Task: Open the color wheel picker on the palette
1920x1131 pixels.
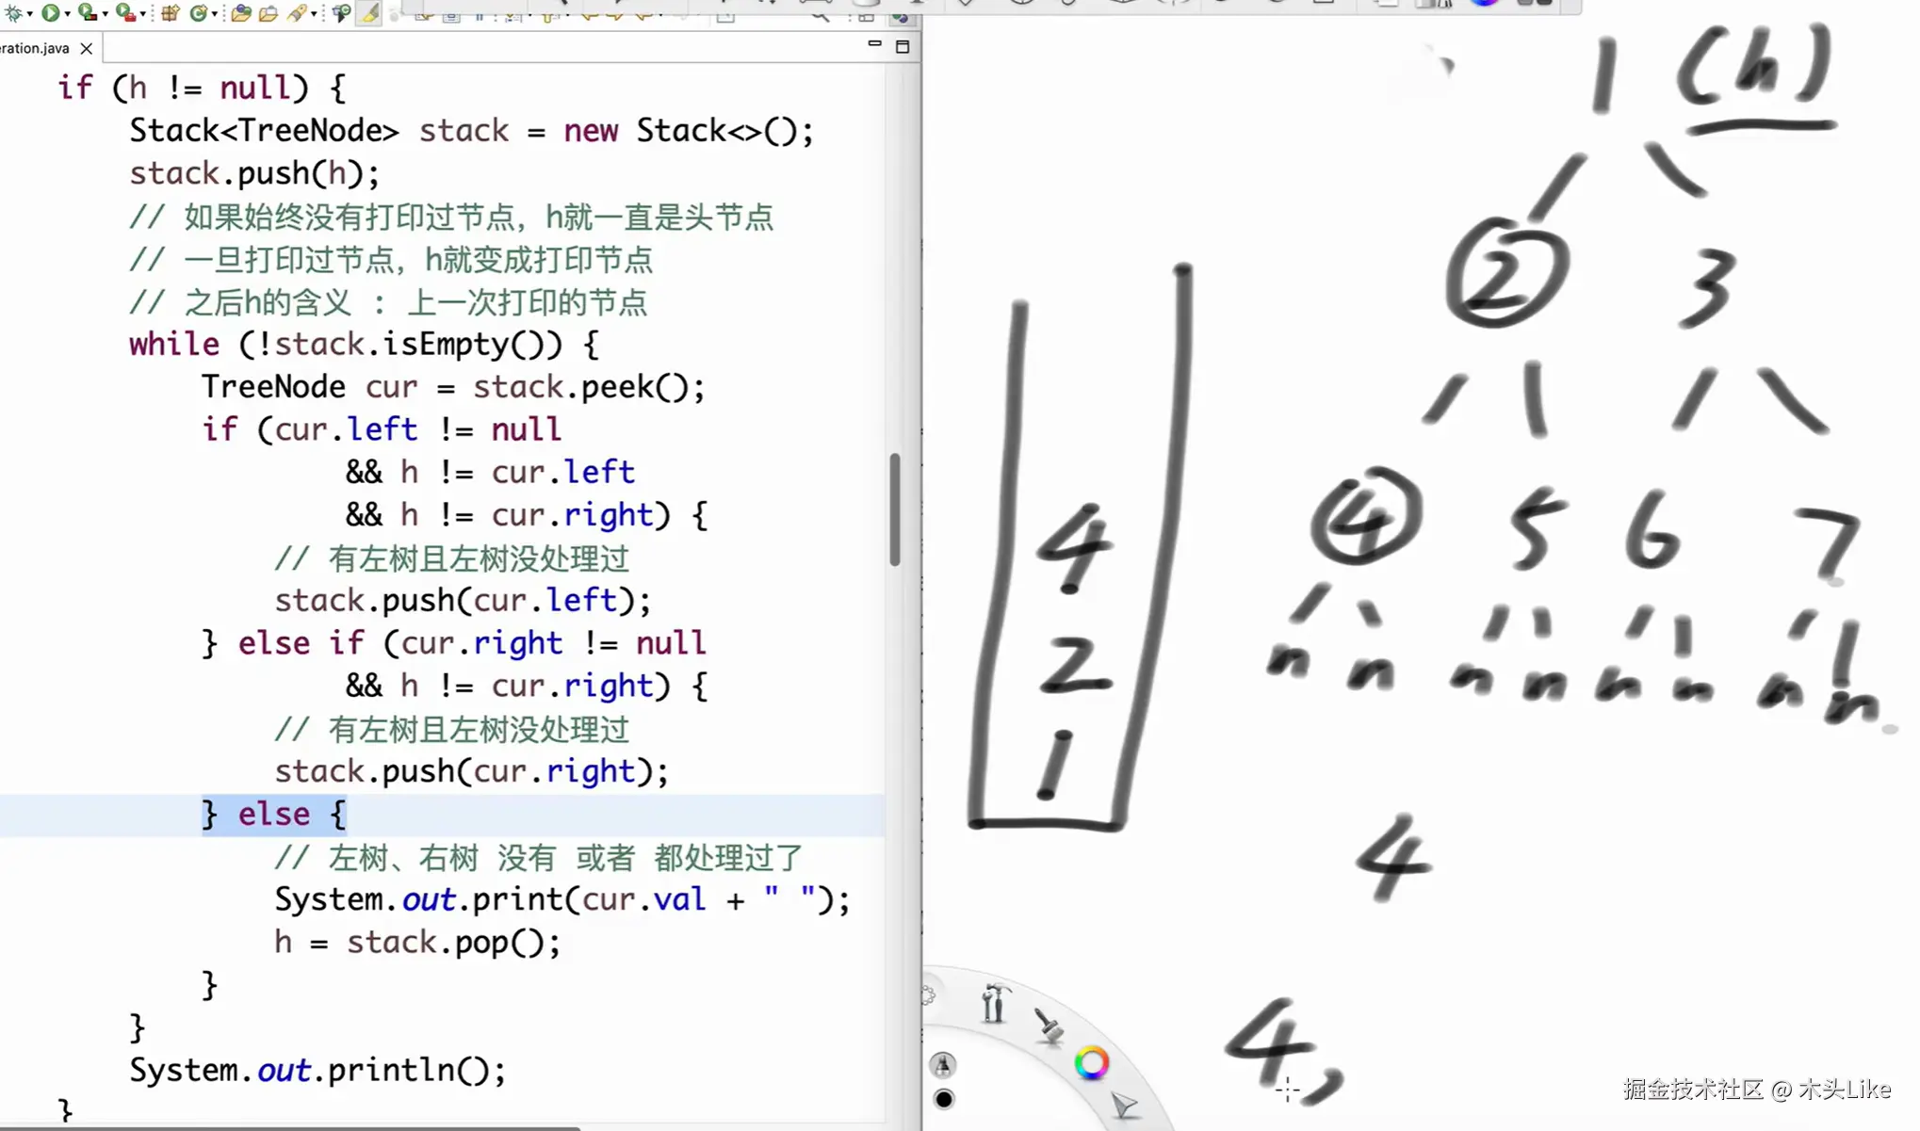Action: pyautogui.click(x=1092, y=1063)
